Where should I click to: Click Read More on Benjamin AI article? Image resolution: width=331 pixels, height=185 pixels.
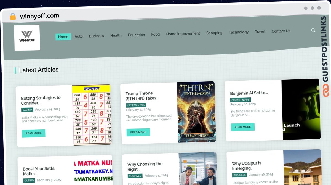coord(243,127)
